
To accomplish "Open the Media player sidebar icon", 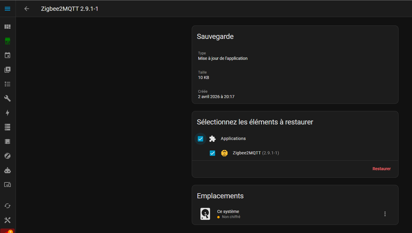I will (x=7, y=70).
